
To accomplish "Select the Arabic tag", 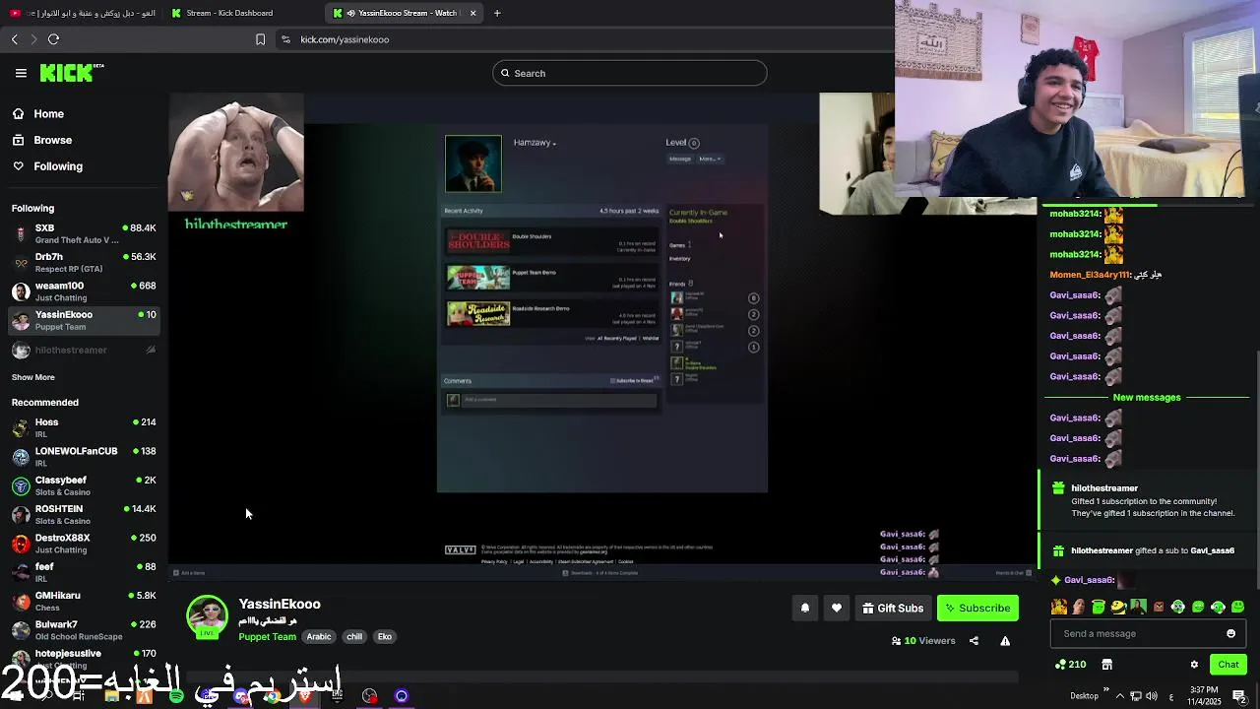I will [x=319, y=637].
